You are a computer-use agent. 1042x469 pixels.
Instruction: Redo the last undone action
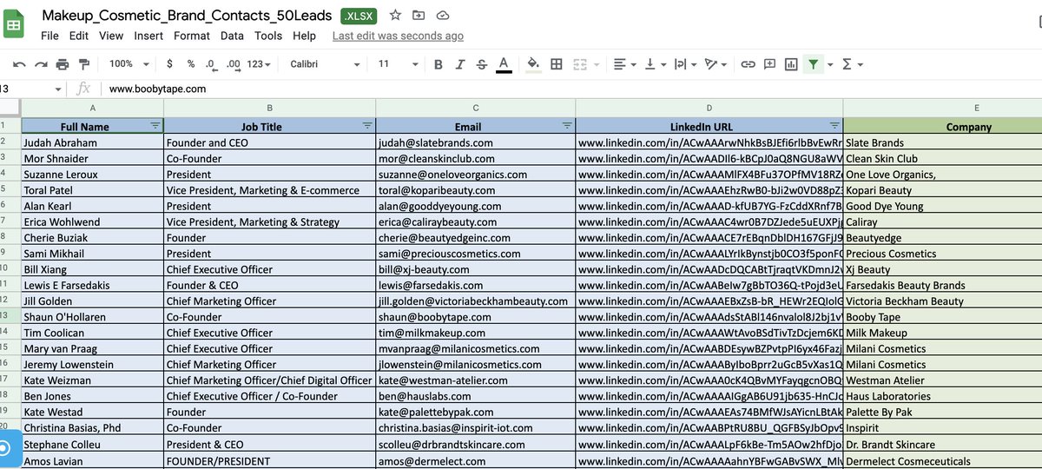[x=40, y=64]
